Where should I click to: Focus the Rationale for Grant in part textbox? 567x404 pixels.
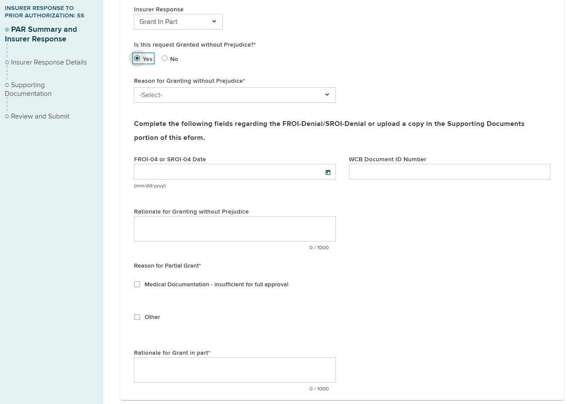point(234,370)
